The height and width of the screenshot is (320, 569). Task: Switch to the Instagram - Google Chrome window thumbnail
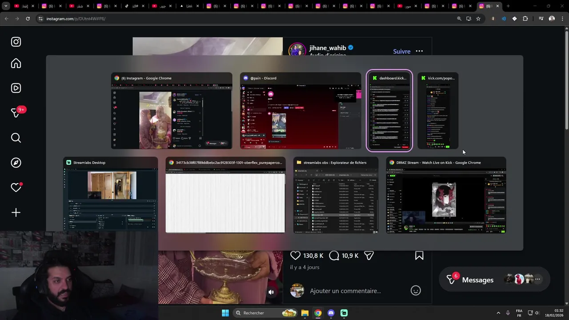pyautogui.click(x=172, y=111)
